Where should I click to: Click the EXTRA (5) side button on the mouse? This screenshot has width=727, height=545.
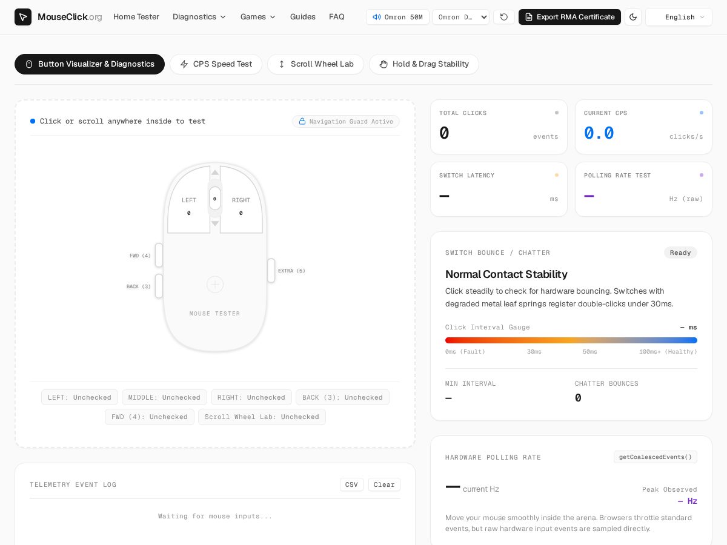coord(271,271)
